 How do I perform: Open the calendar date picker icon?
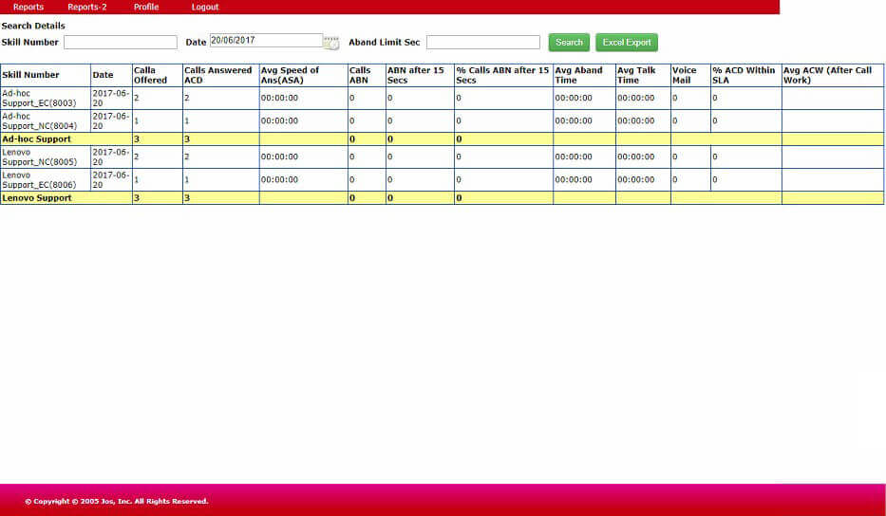coord(331,43)
